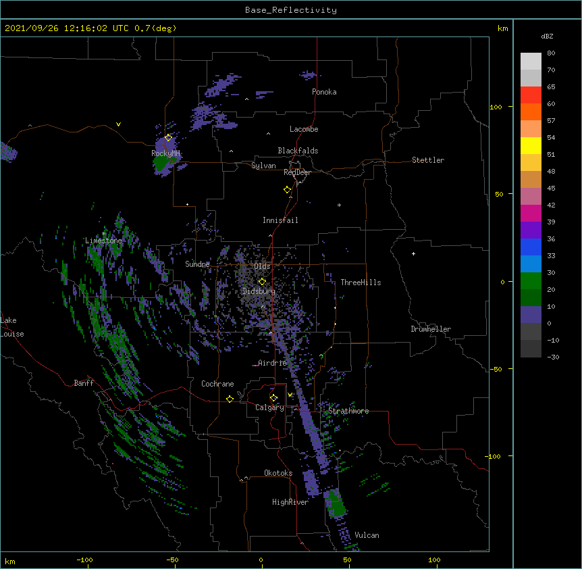Click the ThreeHills label
Screen dimensions: 582x569
(361, 282)
